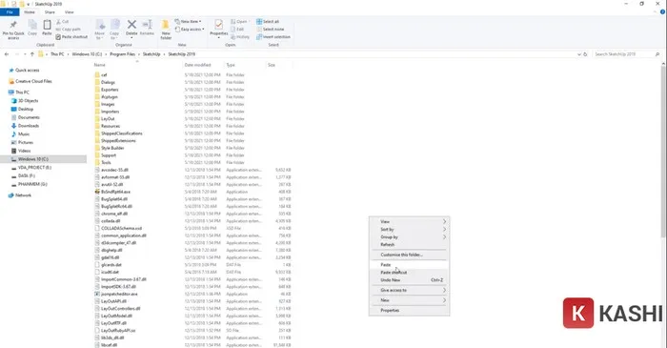Open the New item dropdown
Screen dimensions: 667x348
188,21
